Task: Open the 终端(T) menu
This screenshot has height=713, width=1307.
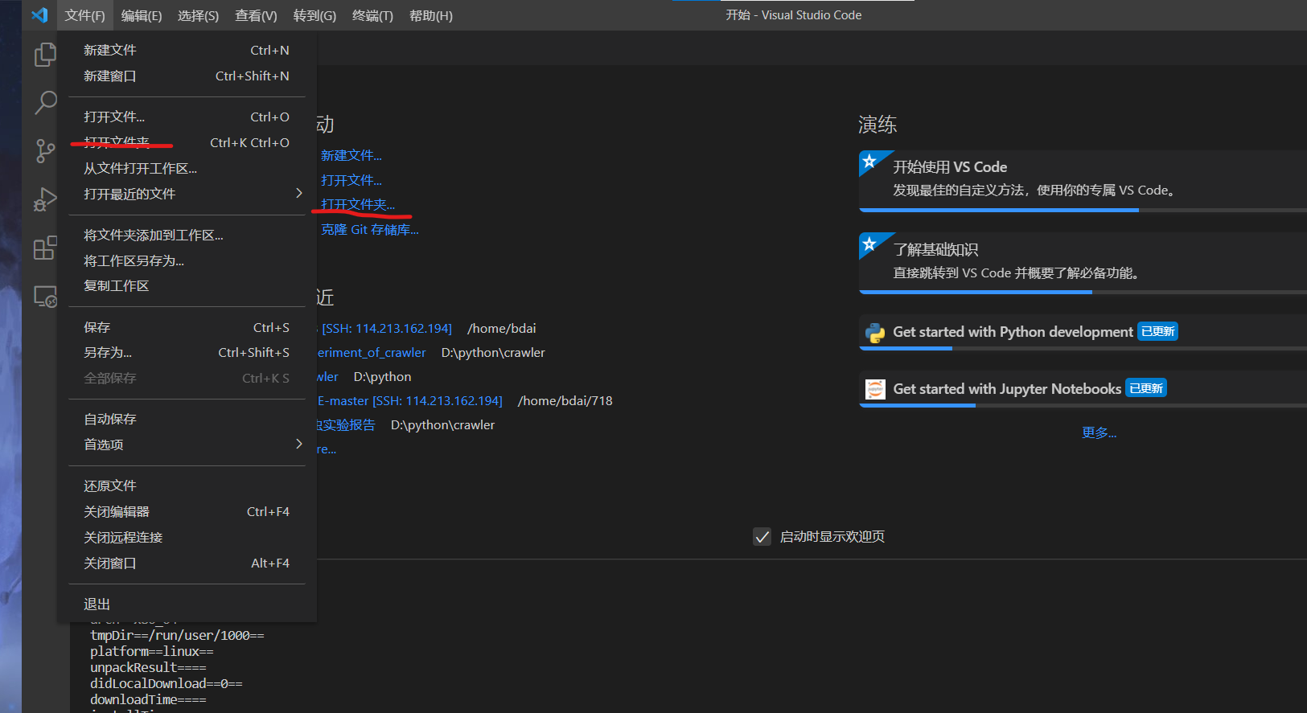Action: pyautogui.click(x=372, y=15)
